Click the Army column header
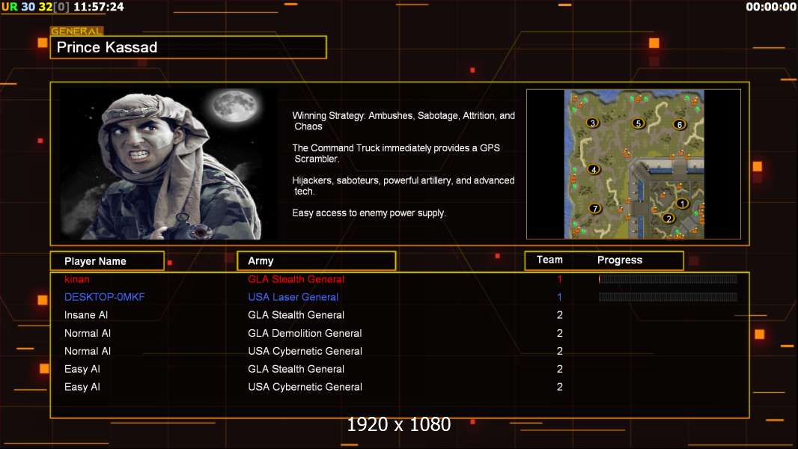This screenshot has height=449, width=798. [317, 261]
